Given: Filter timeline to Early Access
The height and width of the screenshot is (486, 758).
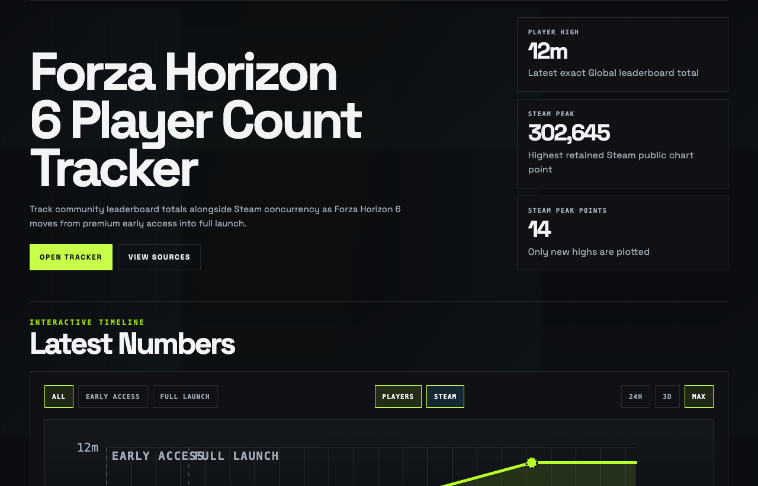Looking at the screenshot, I should [x=113, y=397].
